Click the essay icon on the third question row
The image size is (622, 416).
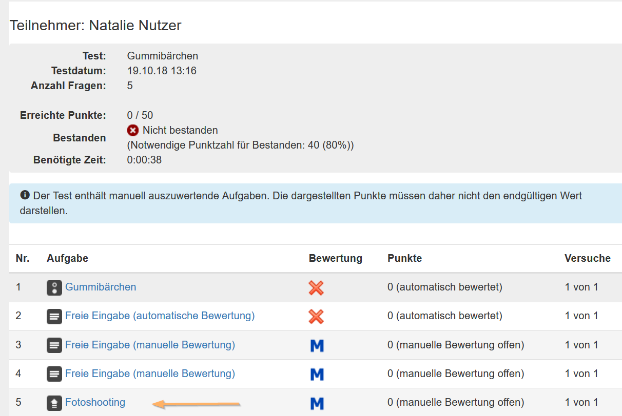point(54,345)
